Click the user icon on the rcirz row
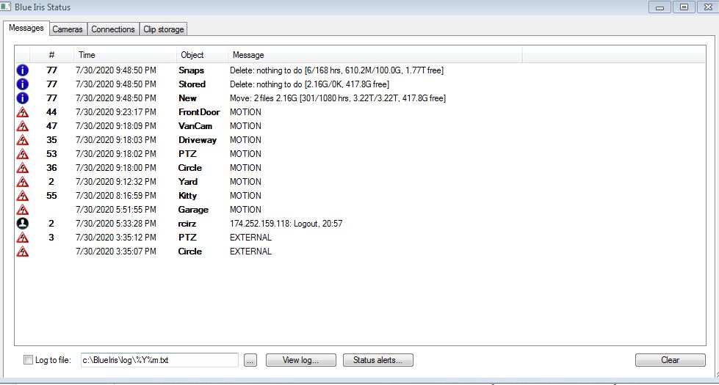The height and width of the screenshot is (385, 719). tap(23, 224)
